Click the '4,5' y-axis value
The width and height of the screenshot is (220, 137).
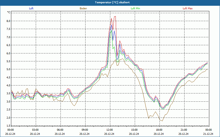tap(9, 77)
